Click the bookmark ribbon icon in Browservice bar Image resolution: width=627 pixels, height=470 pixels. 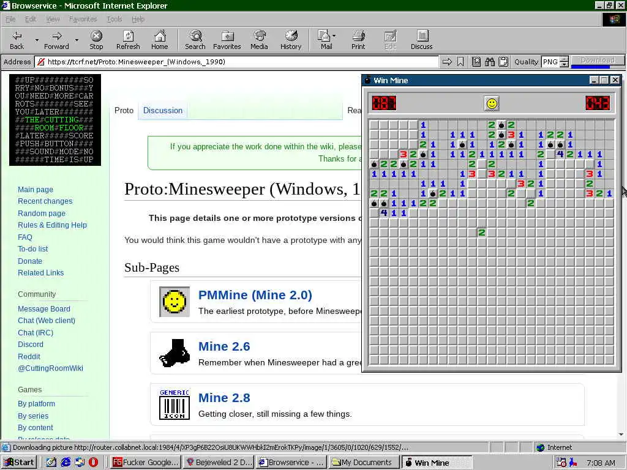pos(460,62)
